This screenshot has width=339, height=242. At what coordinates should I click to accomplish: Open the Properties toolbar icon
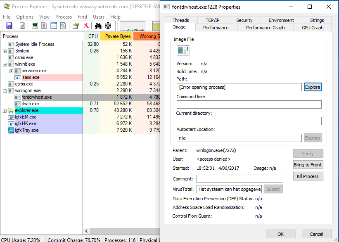(76, 26)
